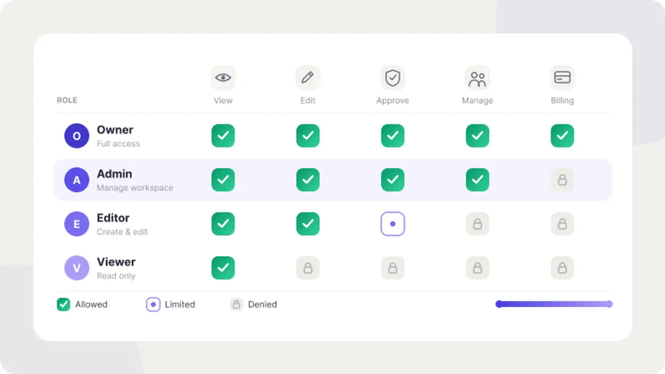The image size is (665, 374).
Task: Select the Viewer avatar circle
Action: (x=77, y=268)
